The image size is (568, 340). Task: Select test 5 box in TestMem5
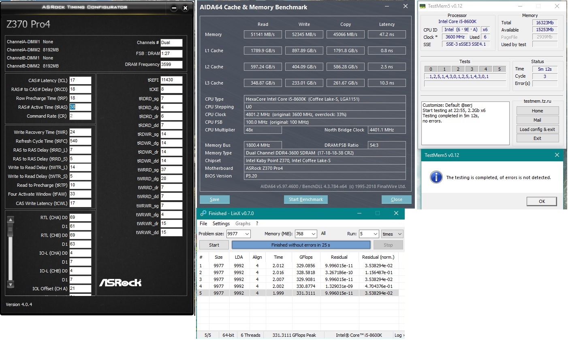pos(500,69)
